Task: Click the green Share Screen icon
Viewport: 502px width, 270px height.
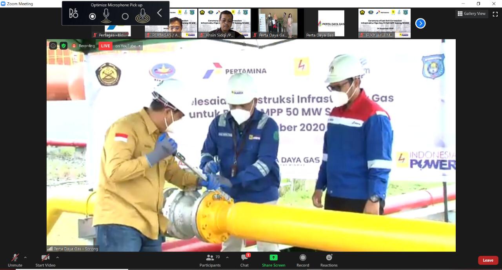Action: [273, 258]
